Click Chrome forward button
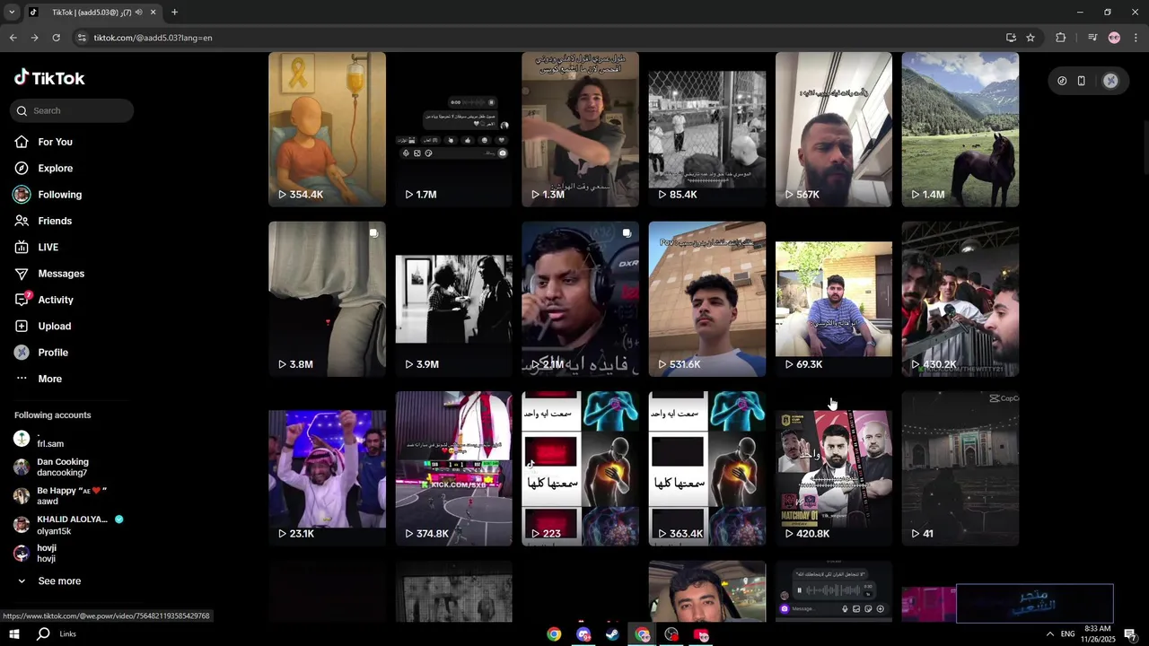The height and width of the screenshot is (646, 1149). click(x=34, y=38)
